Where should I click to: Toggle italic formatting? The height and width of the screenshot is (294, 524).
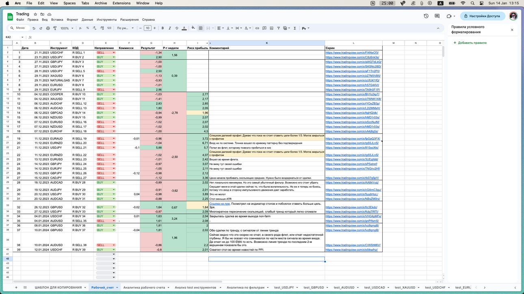pyautogui.click(x=170, y=28)
